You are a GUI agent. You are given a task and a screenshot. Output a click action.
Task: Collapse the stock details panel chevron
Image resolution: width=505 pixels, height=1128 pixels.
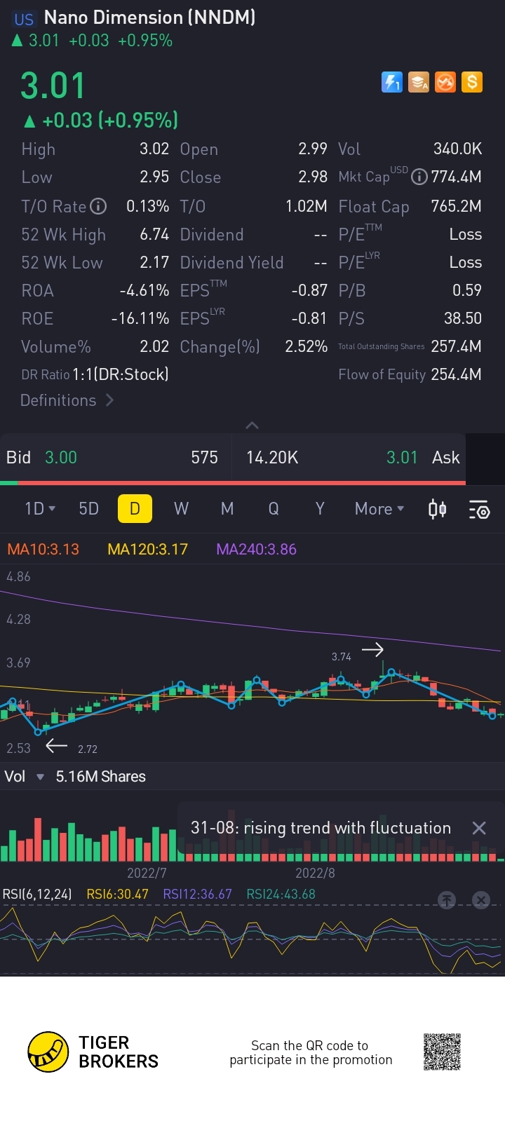(x=252, y=425)
